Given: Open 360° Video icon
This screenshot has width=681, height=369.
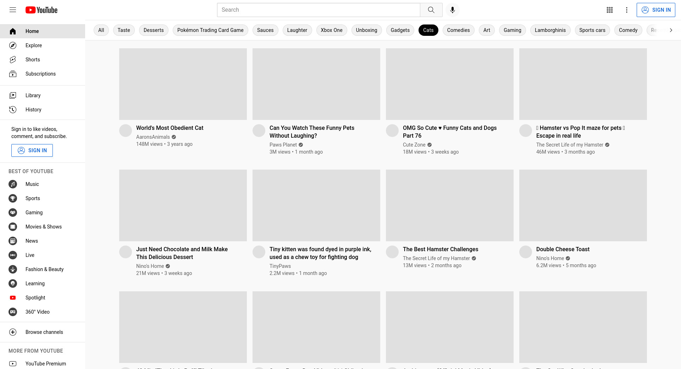Looking at the screenshot, I should click(13, 312).
